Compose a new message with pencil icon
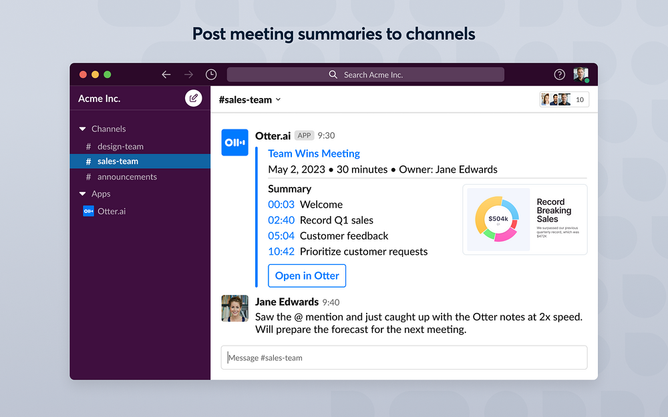 [194, 98]
